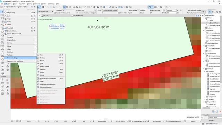The height and width of the screenshot is (125, 222).
Task: Click Cut in the Edit menu
Action: click(x=20, y=16)
